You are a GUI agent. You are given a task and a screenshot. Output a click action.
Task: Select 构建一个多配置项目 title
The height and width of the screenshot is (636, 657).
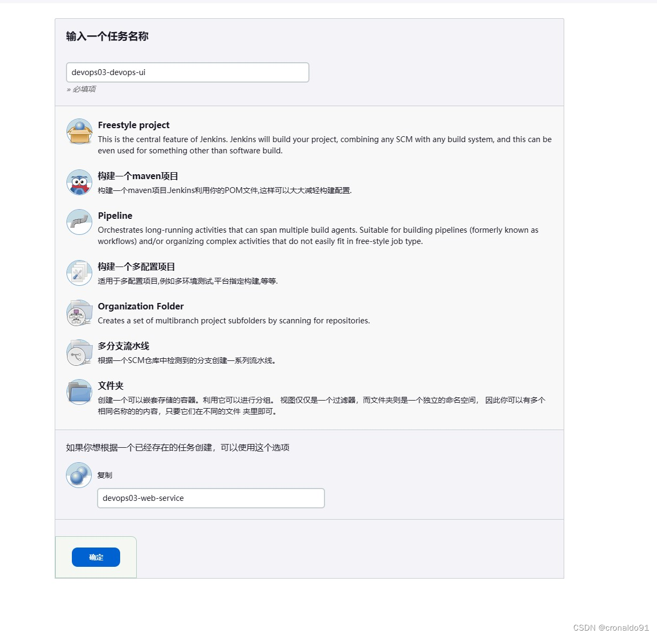pos(136,267)
